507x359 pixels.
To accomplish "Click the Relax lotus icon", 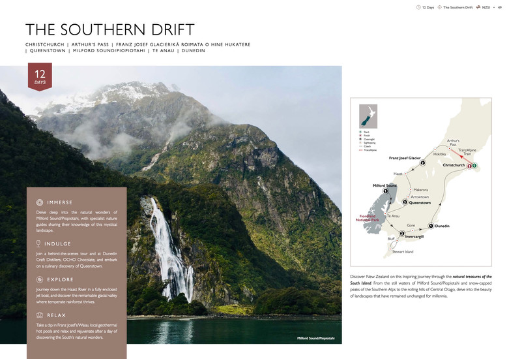I will [x=40, y=315].
